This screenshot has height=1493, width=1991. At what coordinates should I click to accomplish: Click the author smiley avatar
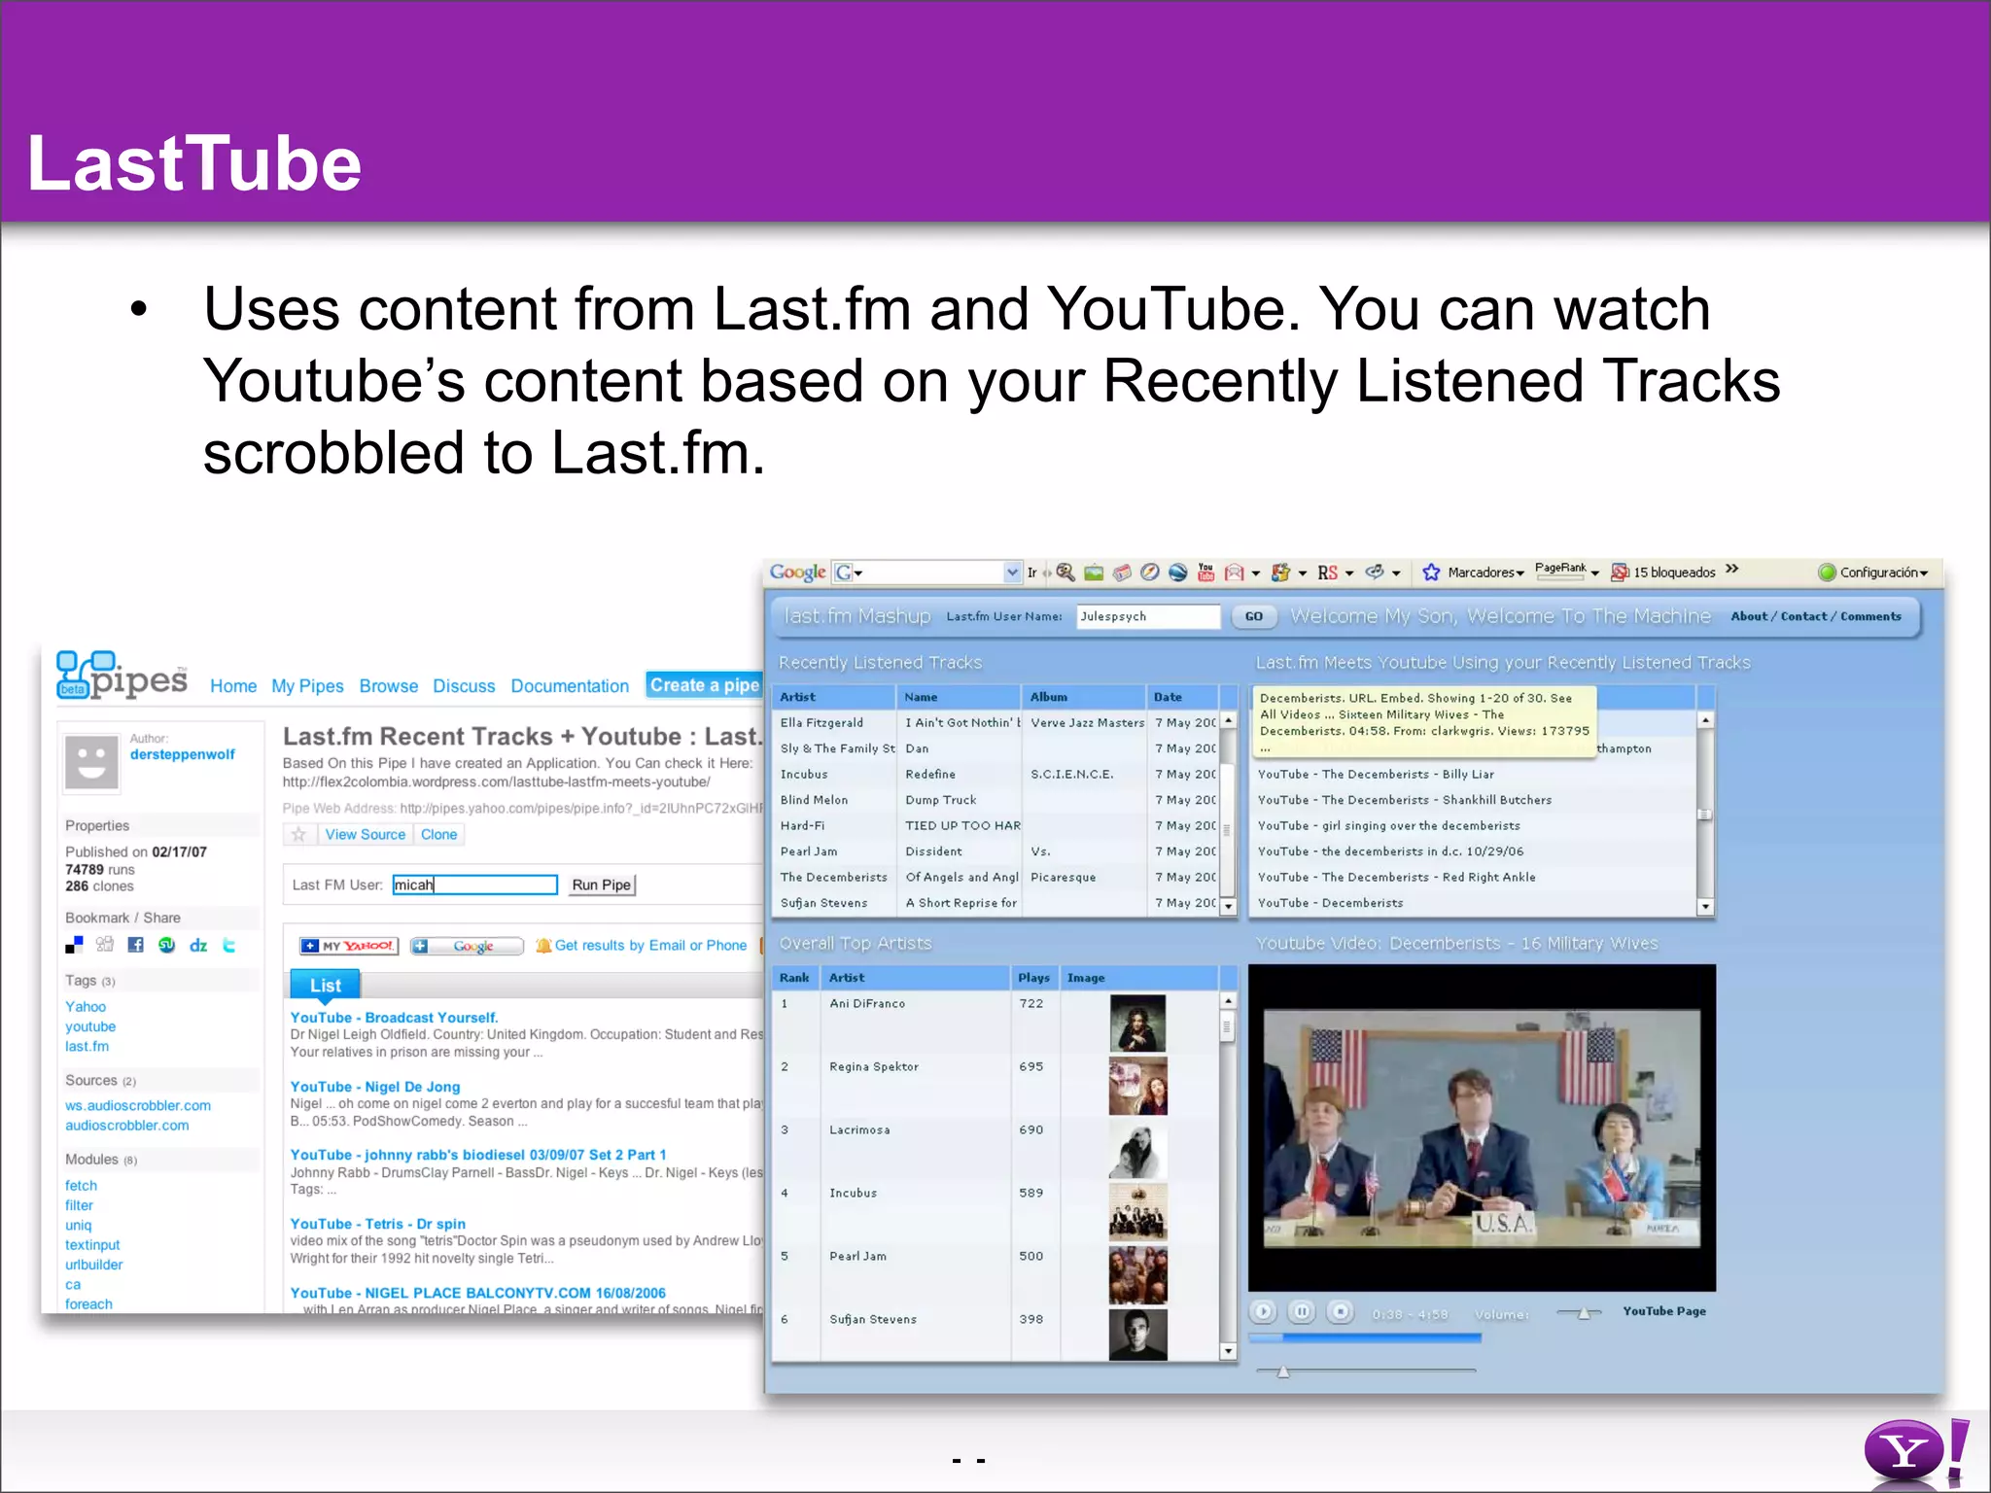coord(91,761)
